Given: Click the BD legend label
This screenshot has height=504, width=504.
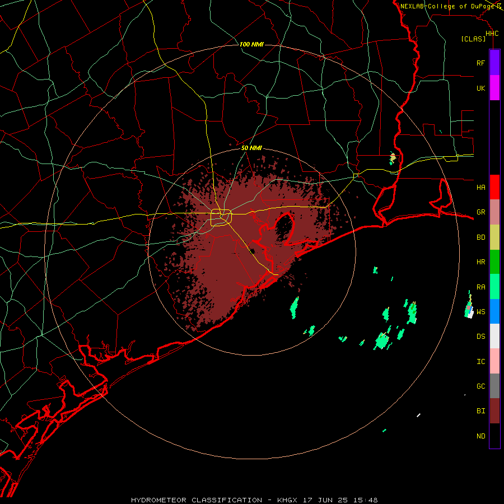Looking at the screenshot, I should point(480,237).
